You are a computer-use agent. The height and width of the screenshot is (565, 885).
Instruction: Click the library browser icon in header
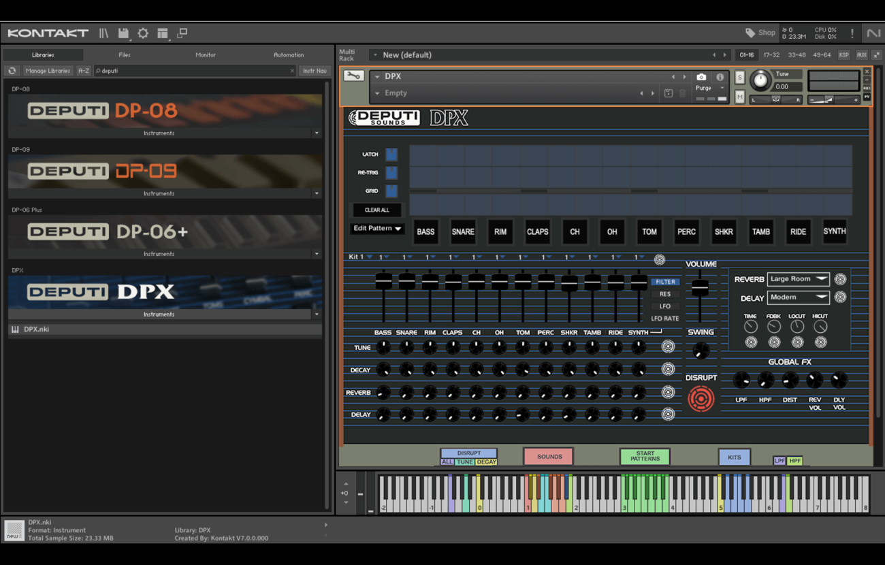pyautogui.click(x=103, y=33)
